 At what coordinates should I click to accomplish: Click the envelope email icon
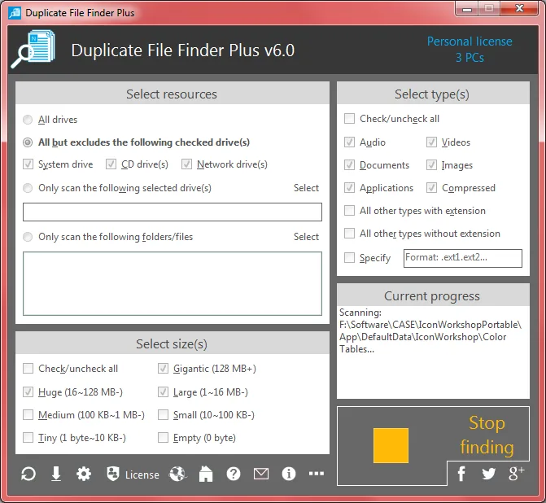click(x=261, y=474)
